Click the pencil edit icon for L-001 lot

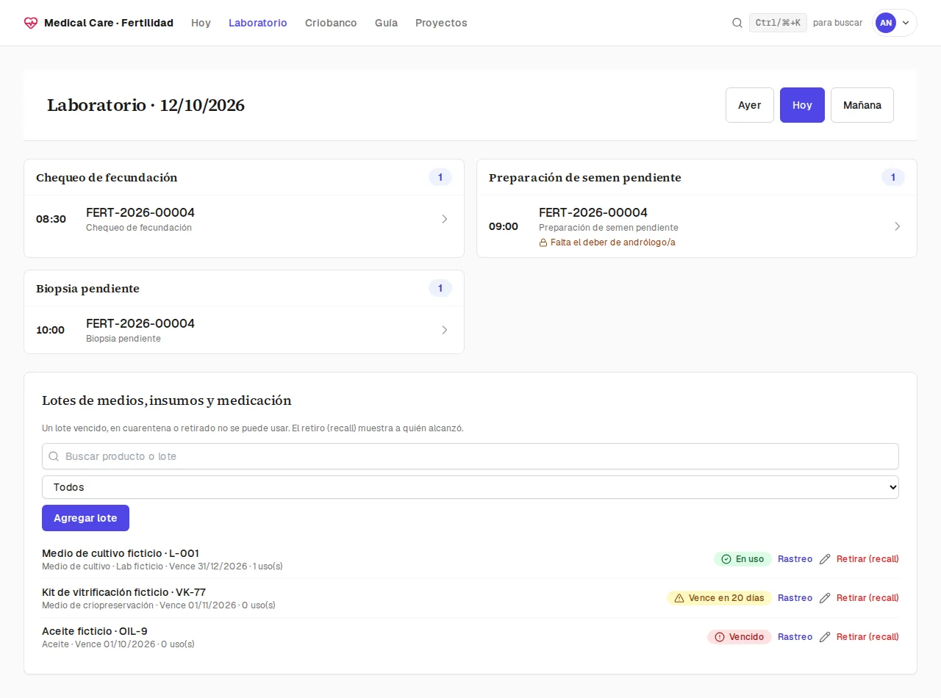[825, 559]
